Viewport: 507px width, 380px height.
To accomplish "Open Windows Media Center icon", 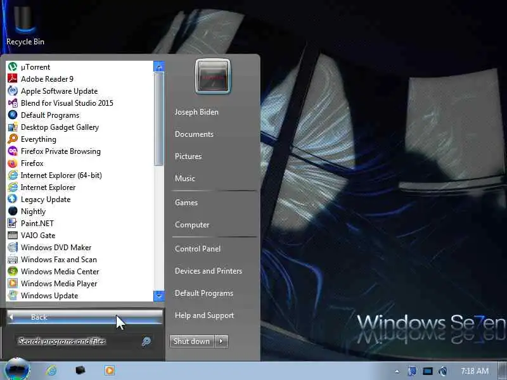I will point(13,272).
